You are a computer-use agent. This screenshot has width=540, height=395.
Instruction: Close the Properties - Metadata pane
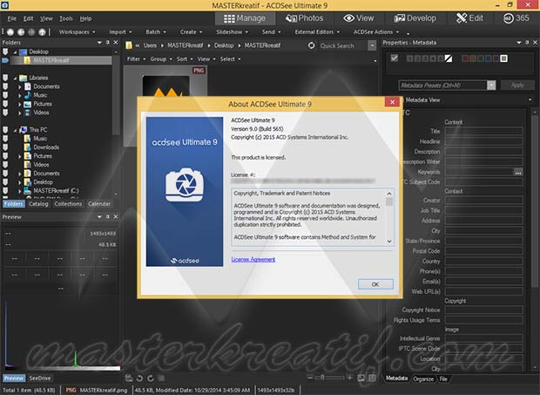[535, 43]
